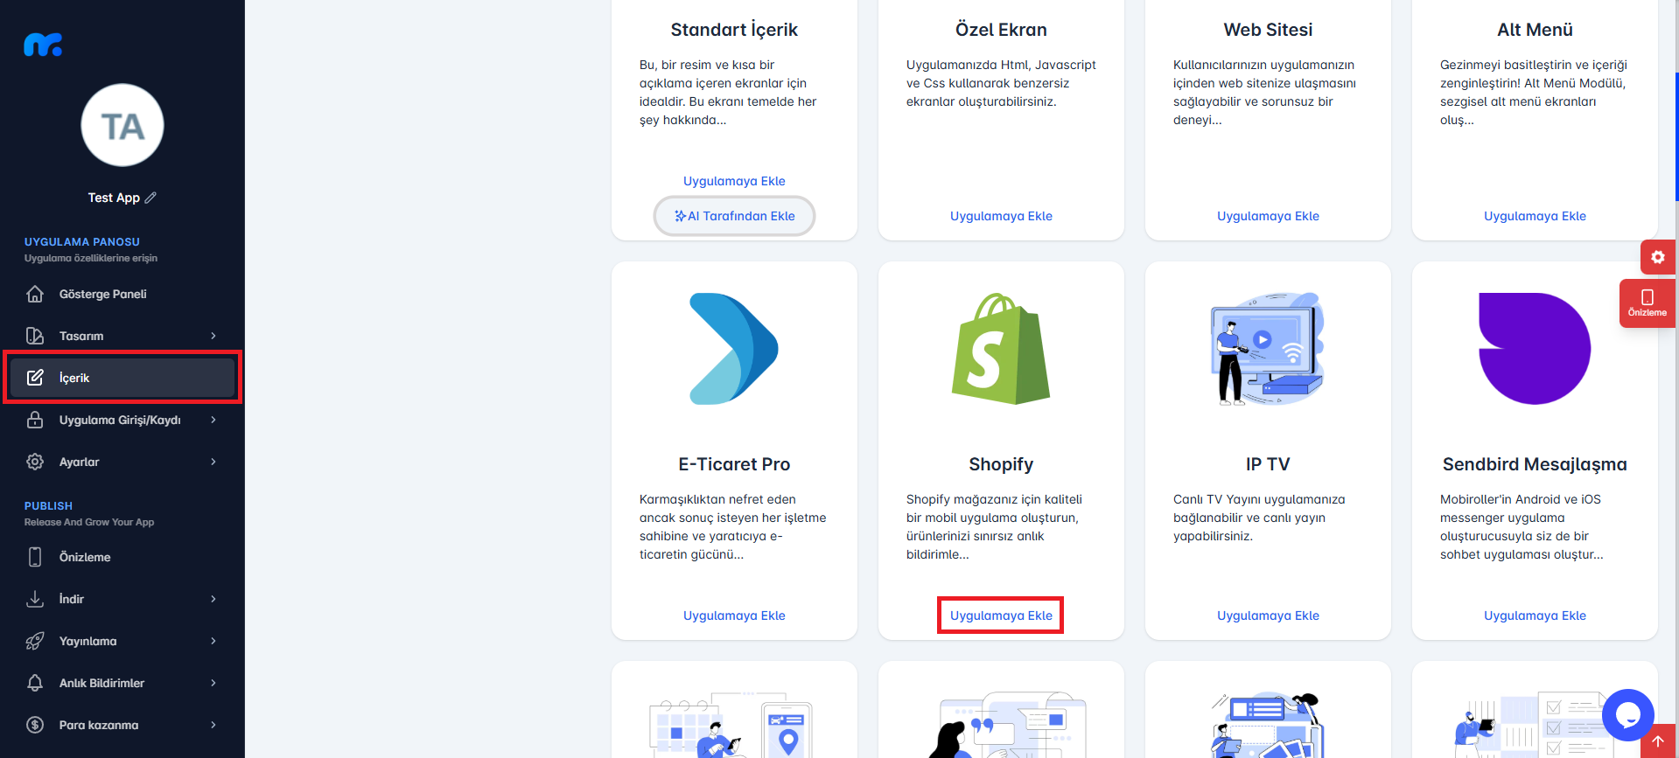Click the AI Tarafından Ekle button
The width and height of the screenshot is (1679, 758).
coord(734,216)
